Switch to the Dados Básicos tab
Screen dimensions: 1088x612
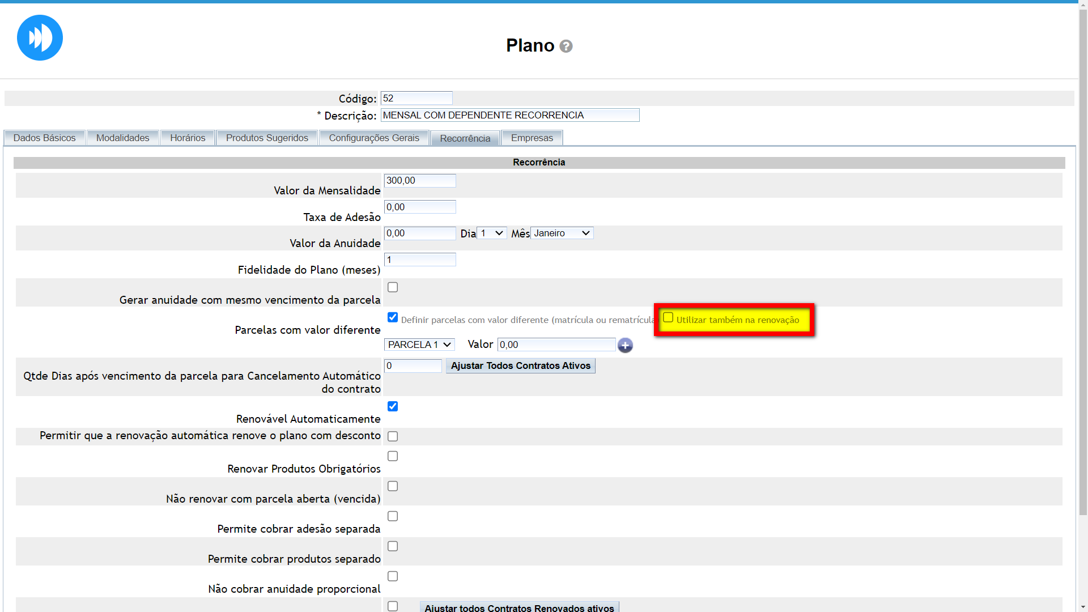[44, 138]
